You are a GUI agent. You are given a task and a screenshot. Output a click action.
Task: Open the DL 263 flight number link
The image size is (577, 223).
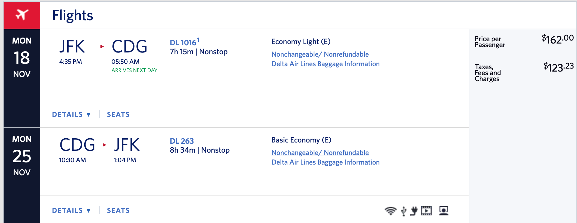(x=182, y=141)
